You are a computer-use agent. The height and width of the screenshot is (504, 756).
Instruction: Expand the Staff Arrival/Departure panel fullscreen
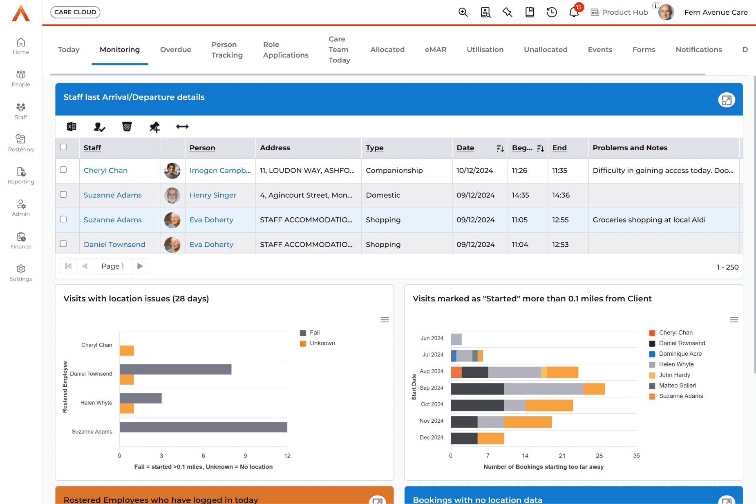tap(726, 100)
